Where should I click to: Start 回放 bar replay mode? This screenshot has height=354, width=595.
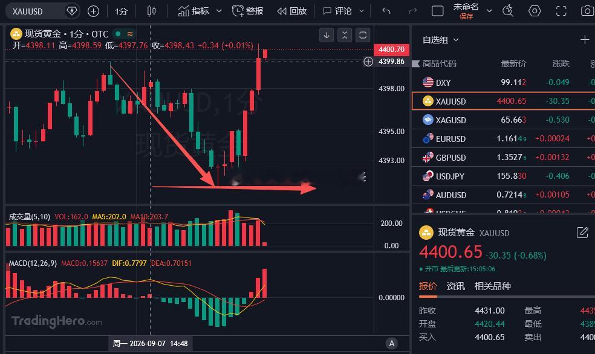(x=292, y=11)
